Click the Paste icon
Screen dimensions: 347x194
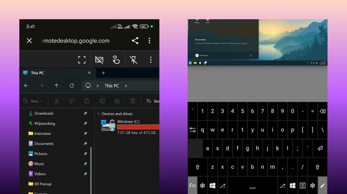pos(87,101)
